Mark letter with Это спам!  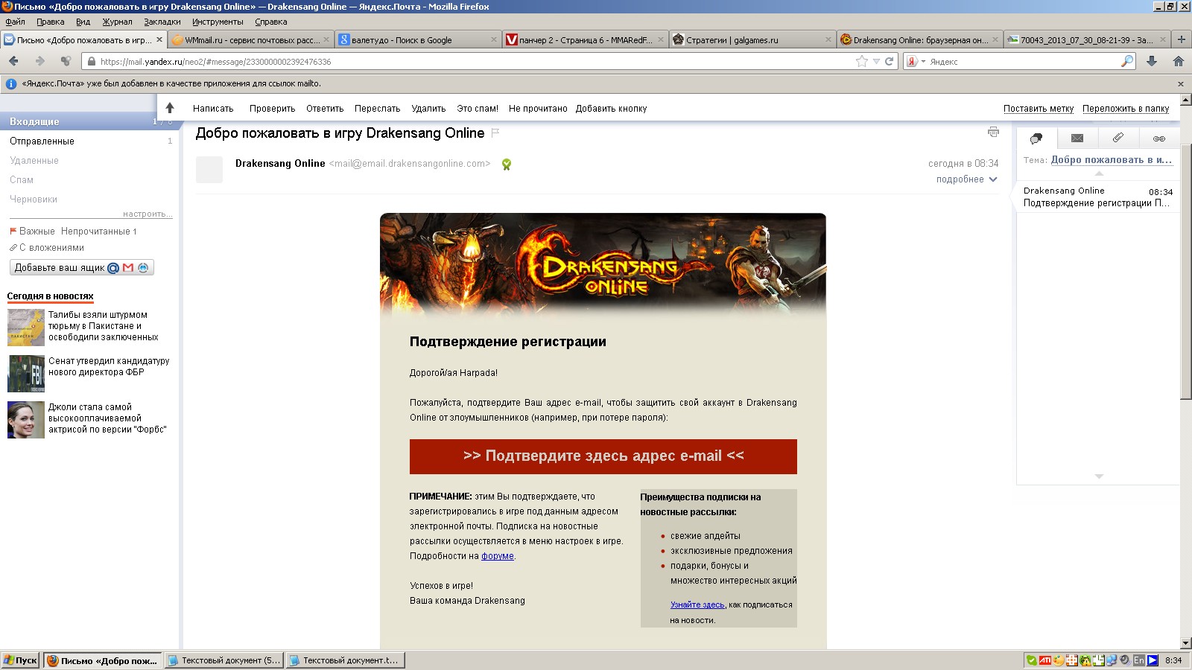[x=478, y=109]
